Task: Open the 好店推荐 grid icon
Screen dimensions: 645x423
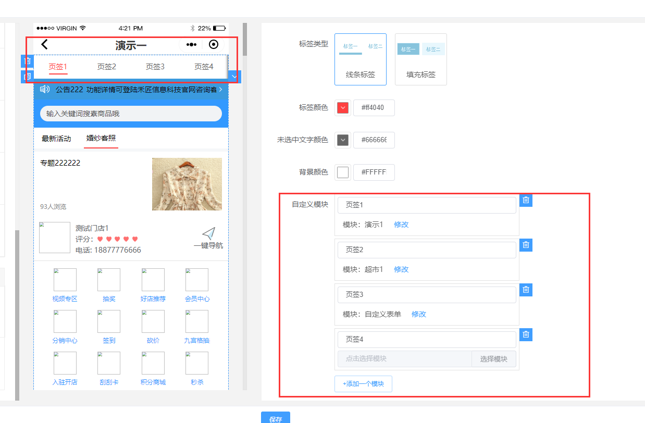Action: pyautogui.click(x=153, y=280)
